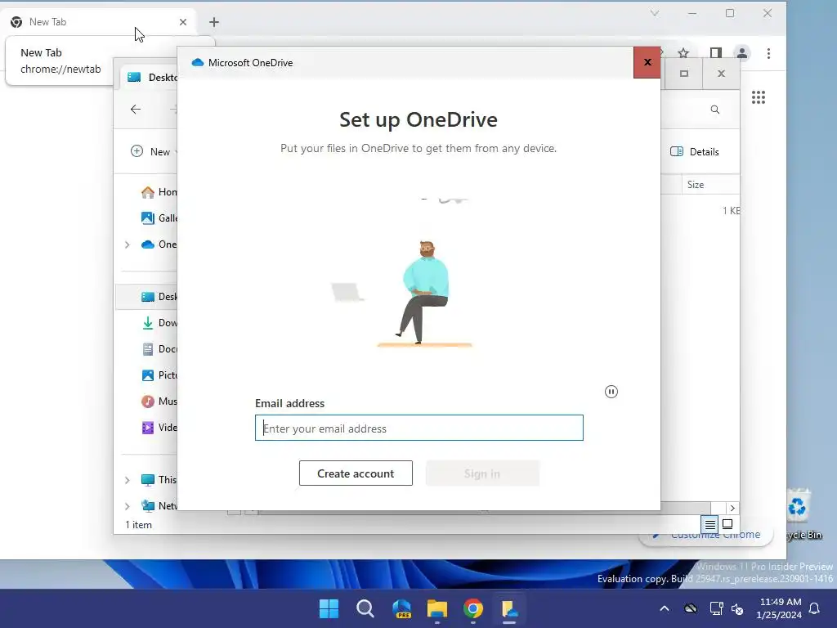
Task: Open the Windows Start menu
Action: pos(329,608)
